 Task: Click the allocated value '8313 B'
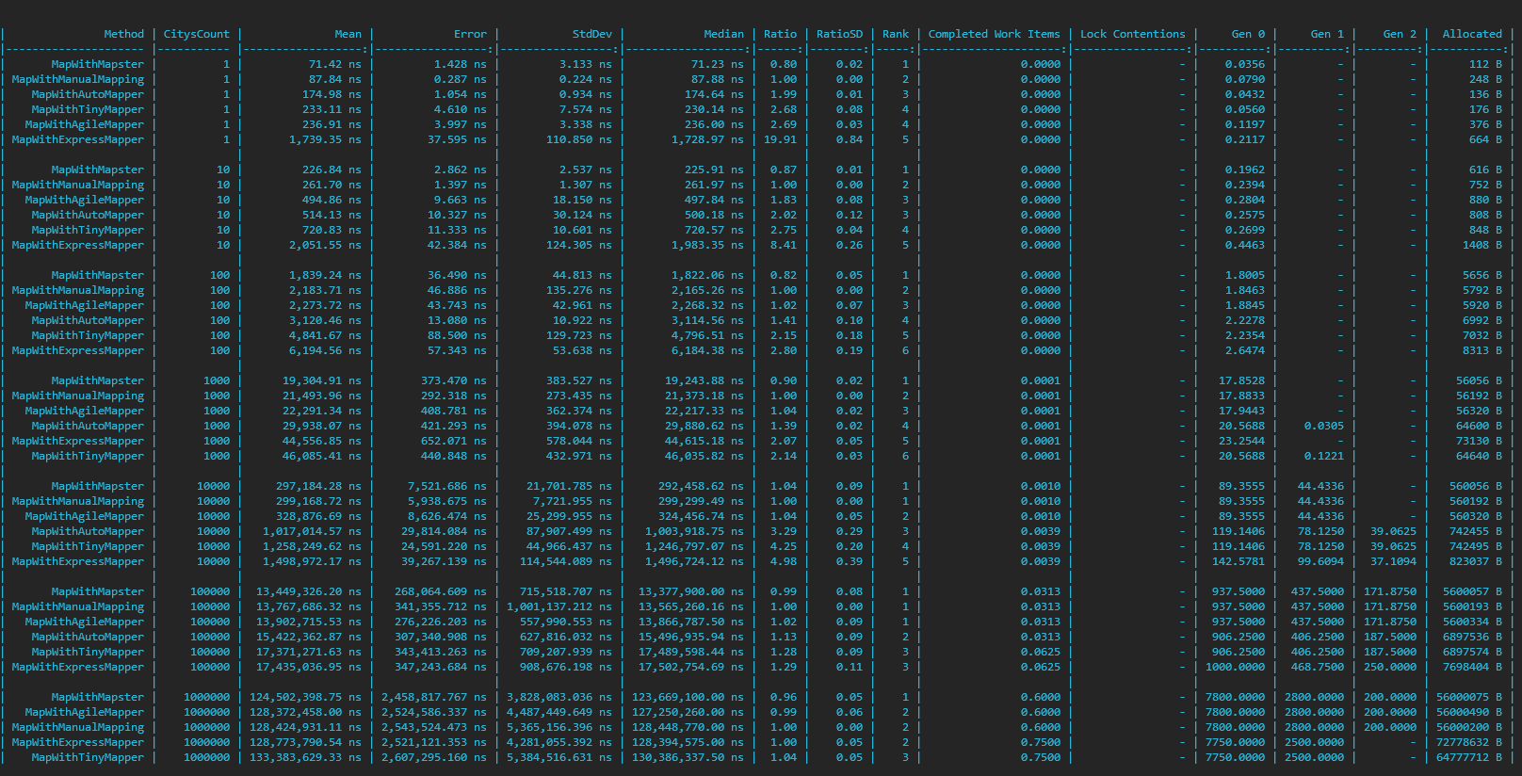[1482, 350]
